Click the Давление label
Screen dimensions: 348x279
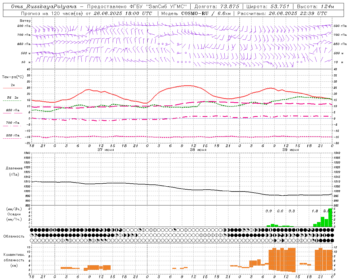click(x=14, y=168)
